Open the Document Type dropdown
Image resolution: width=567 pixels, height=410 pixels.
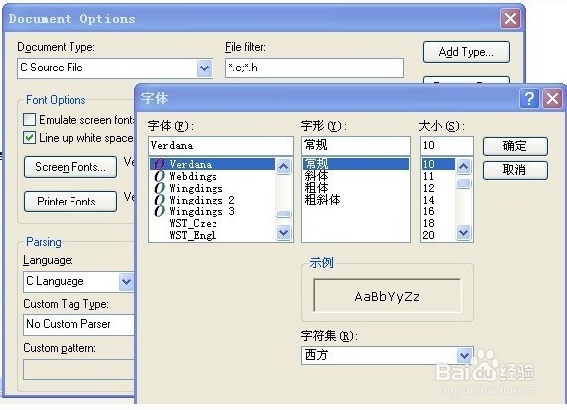click(x=204, y=68)
